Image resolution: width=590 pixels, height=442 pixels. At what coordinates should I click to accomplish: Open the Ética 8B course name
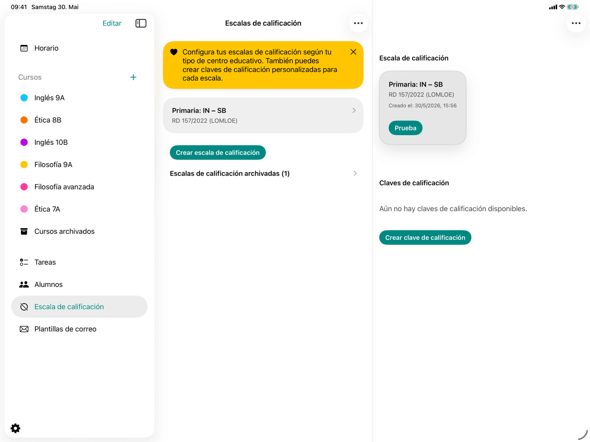click(48, 120)
